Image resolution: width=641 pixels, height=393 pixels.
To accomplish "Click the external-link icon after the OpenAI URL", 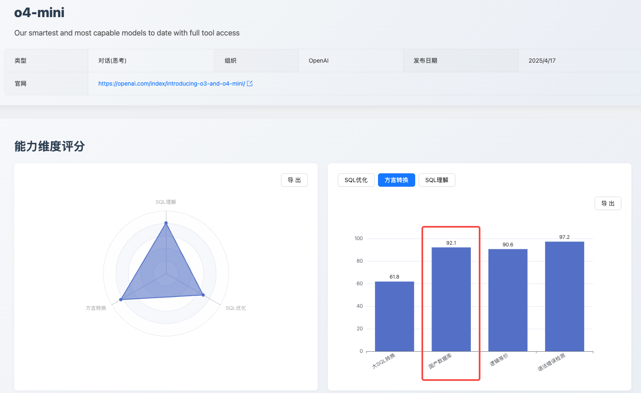I will (x=250, y=84).
